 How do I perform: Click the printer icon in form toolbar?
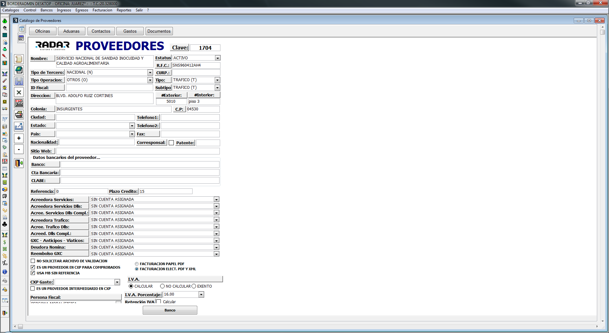[19, 114]
